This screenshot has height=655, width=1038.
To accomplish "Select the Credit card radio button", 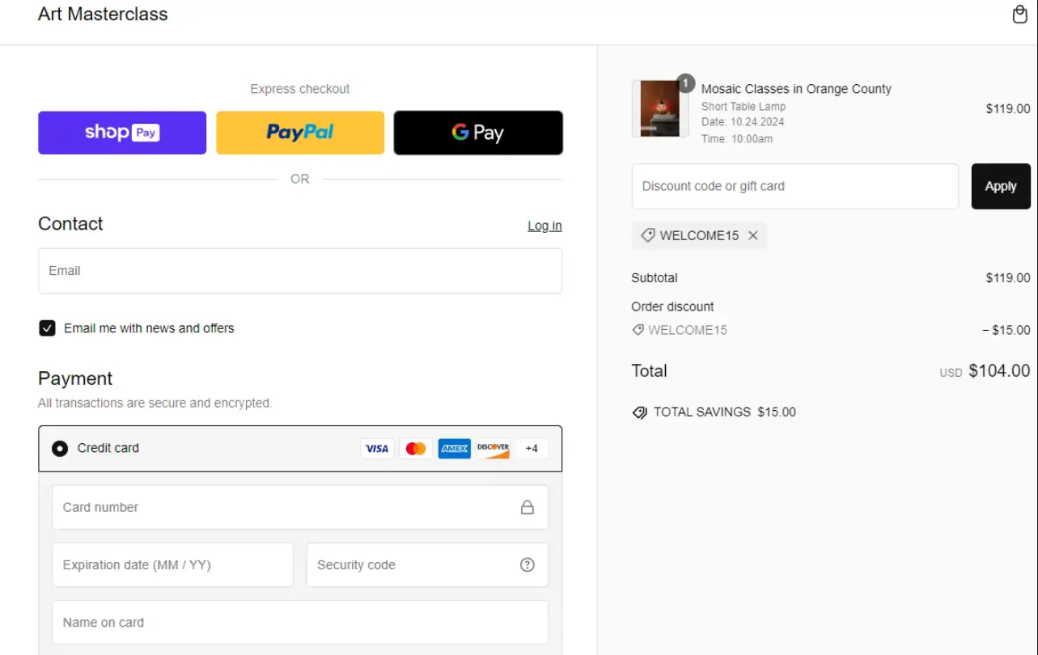I will point(60,449).
